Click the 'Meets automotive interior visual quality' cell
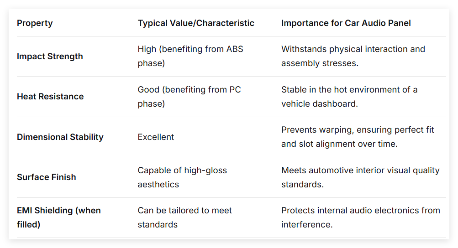 (360, 177)
